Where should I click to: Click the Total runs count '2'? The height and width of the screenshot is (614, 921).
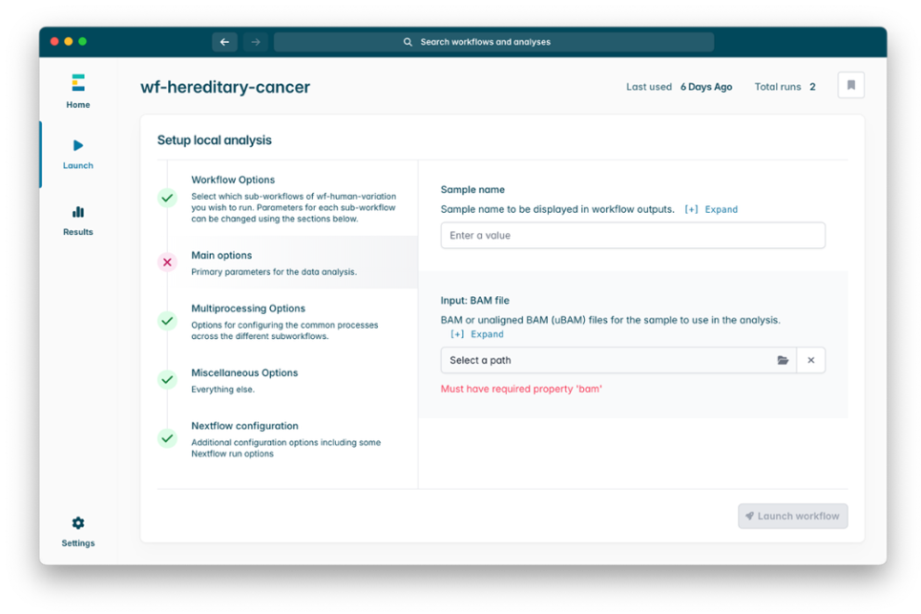(812, 87)
